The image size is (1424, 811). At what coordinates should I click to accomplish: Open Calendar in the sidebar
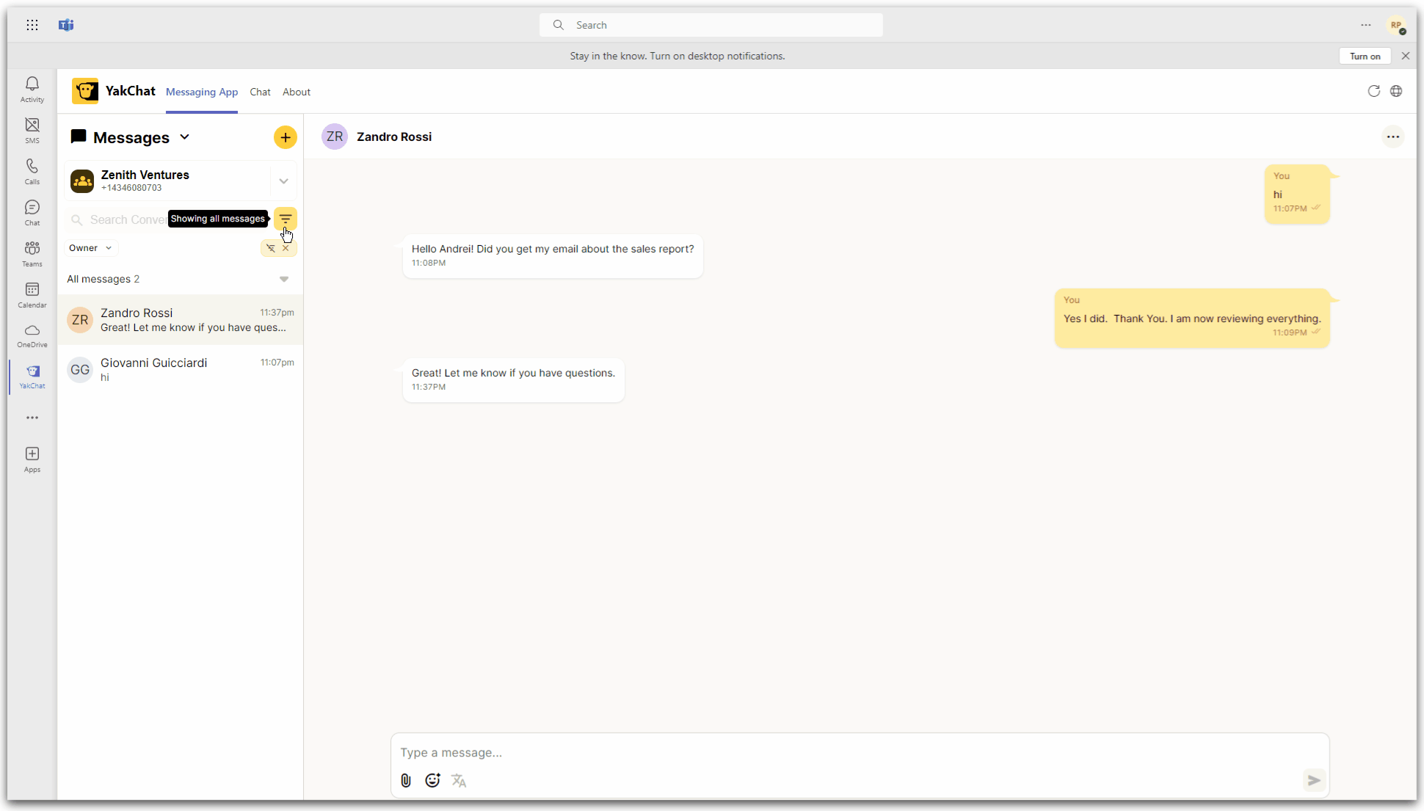[x=32, y=295]
